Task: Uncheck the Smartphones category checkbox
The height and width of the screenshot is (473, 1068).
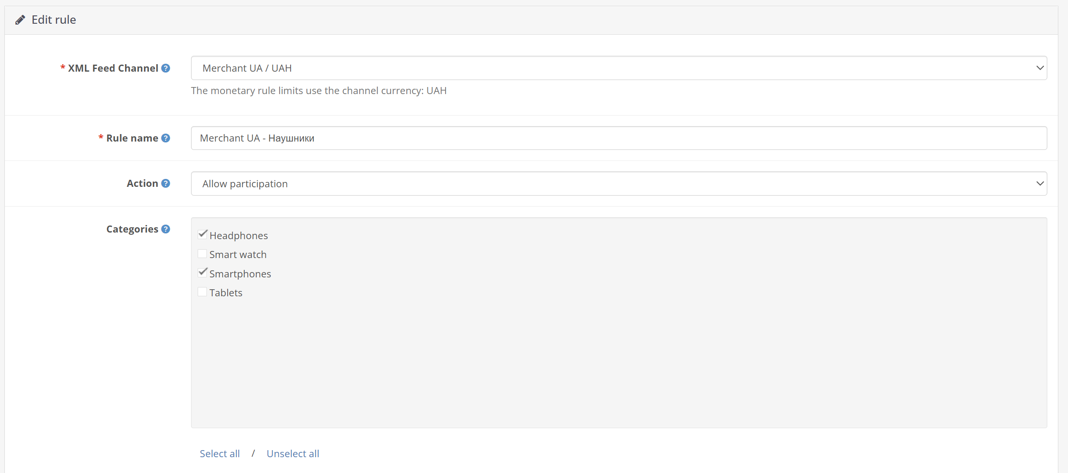Action: tap(203, 273)
